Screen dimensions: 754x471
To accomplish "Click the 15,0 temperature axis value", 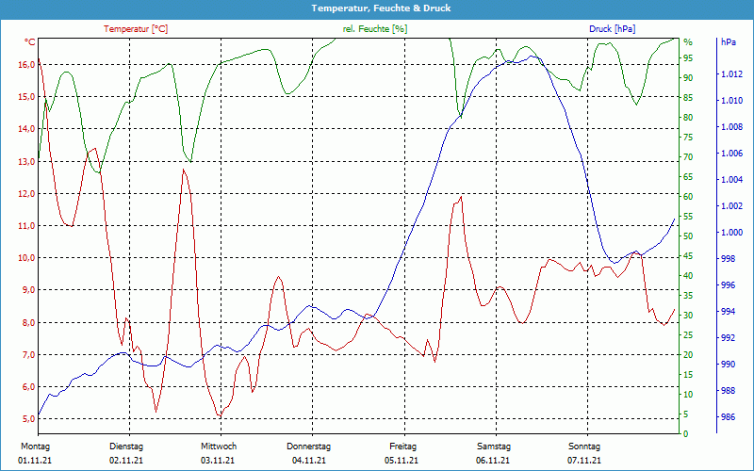I will tap(26, 97).
